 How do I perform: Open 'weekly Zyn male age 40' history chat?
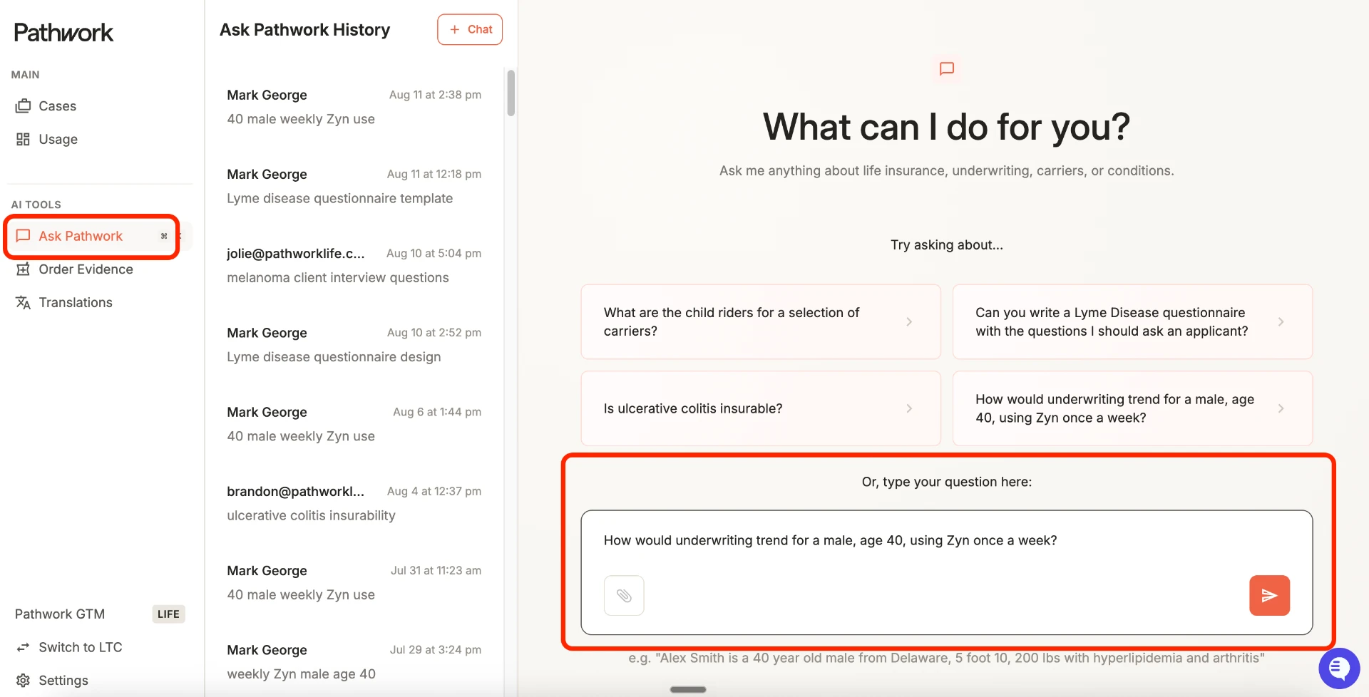click(354, 661)
